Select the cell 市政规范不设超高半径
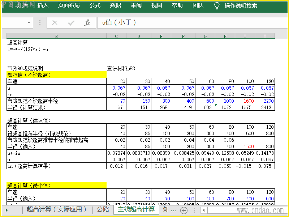Viewport: 289px width, 217px height. pyautogui.click(x=56, y=101)
